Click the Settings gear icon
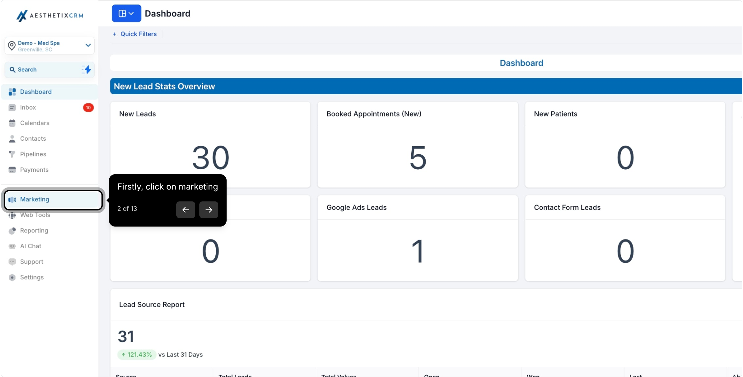 (x=12, y=278)
